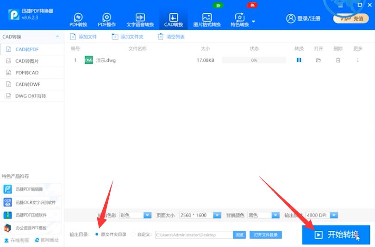The image size is (375, 247).
Task: Select the 自定义 radio button
Action: [x=133, y=235]
